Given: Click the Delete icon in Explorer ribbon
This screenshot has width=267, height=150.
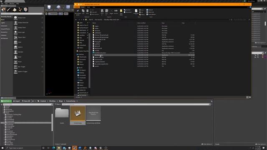Looking at the screenshot, I should coord(111,12).
